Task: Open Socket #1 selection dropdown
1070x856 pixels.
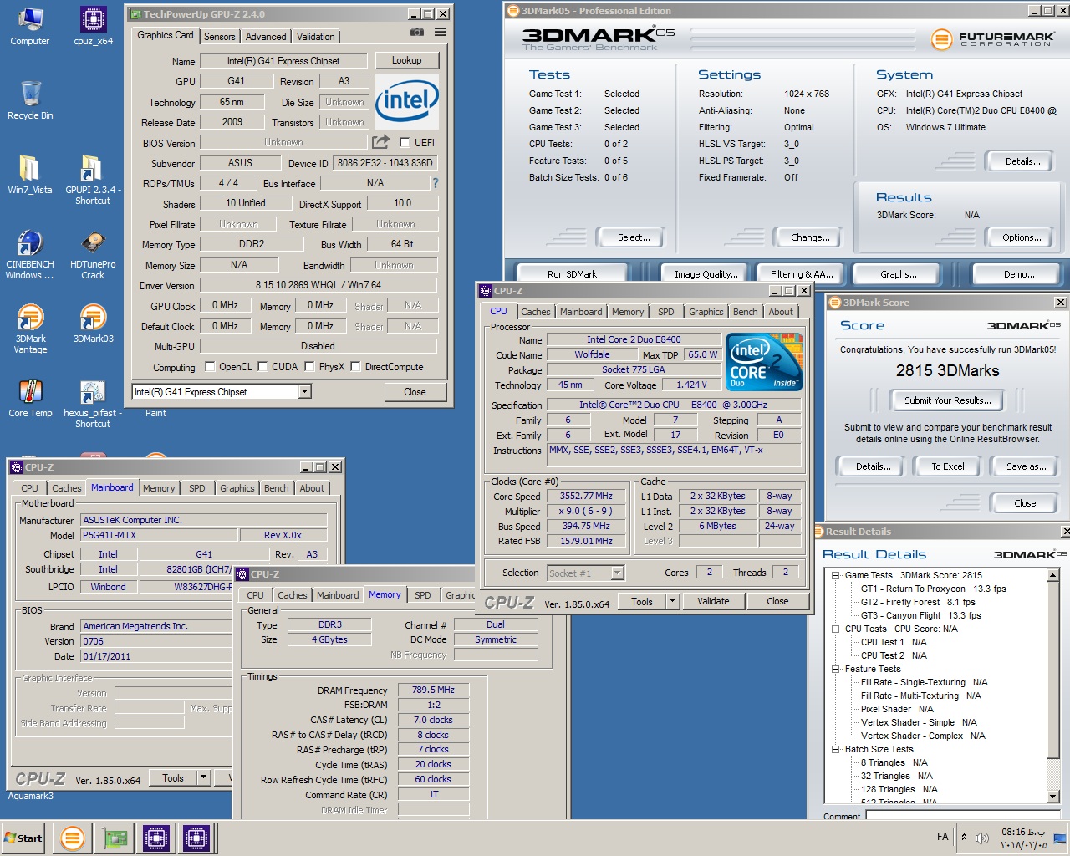Action: click(618, 573)
